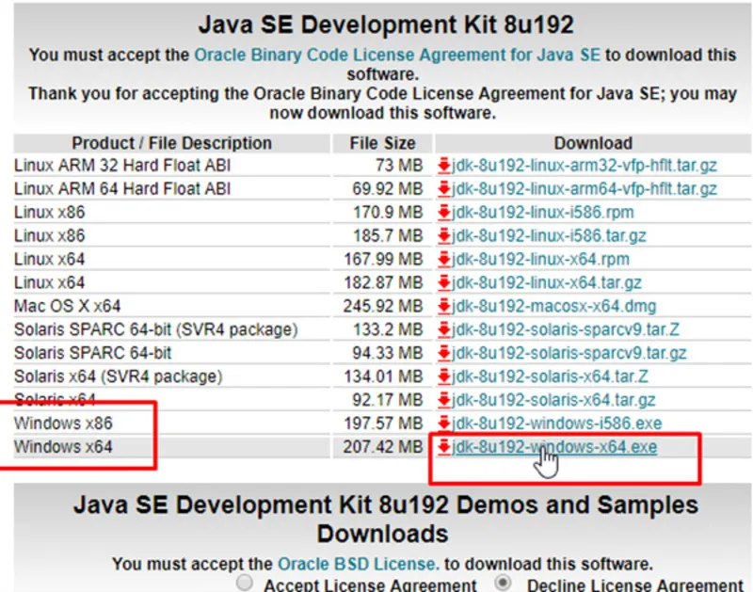Click download arrow beside linux-x64.rpm
The image size is (753, 592).
click(x=443, y=259)
